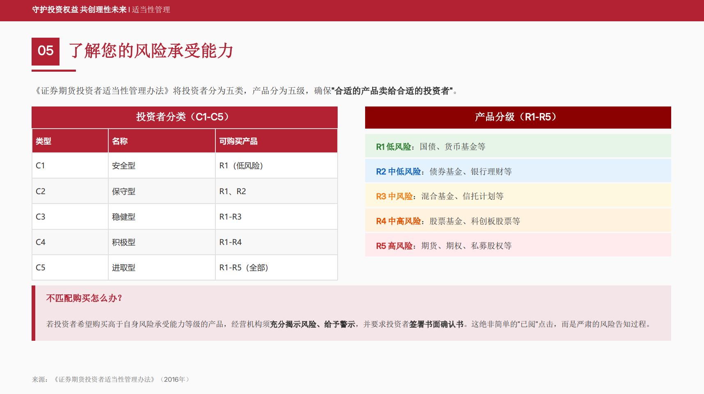
Task: Select the C2 table cell
Action: (x=70, y=191)
